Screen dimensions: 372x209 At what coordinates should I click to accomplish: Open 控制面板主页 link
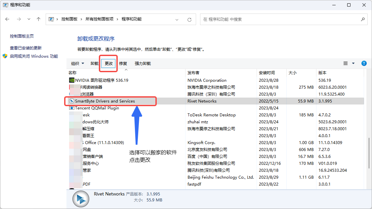click(x=21, y=36)
